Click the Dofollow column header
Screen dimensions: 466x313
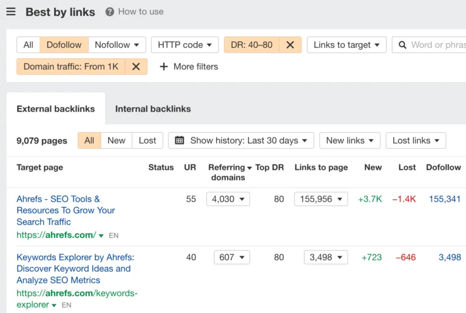444,167
